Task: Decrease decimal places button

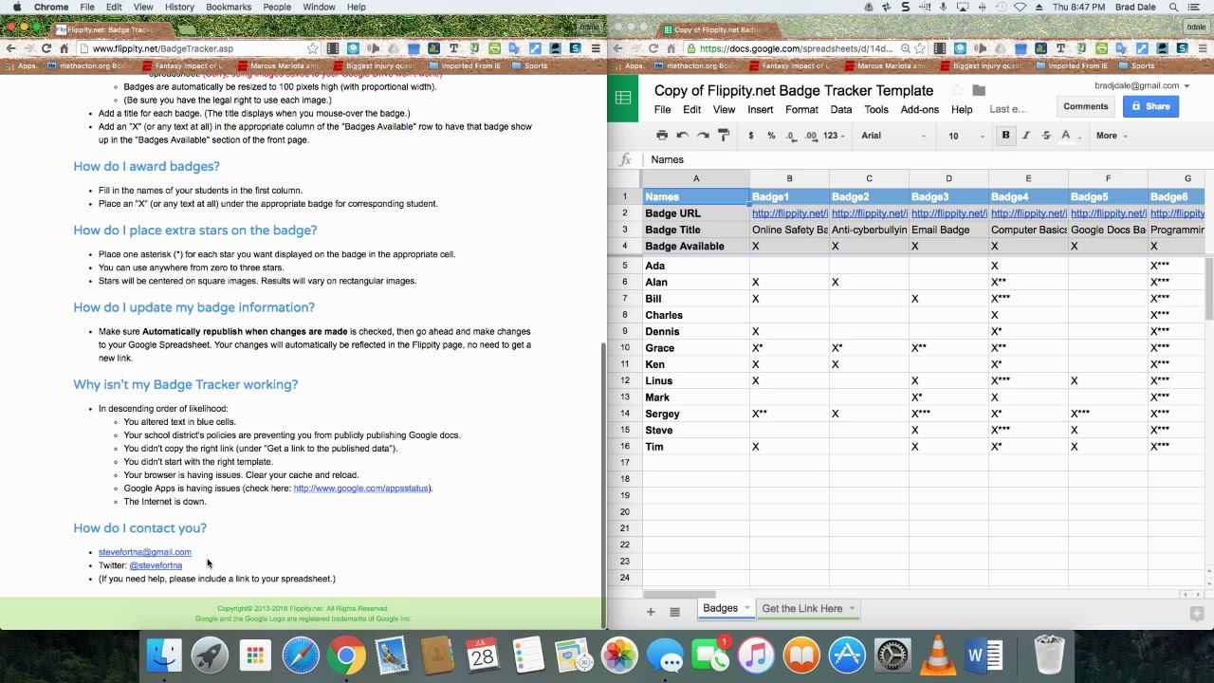Action: point(792,136)
